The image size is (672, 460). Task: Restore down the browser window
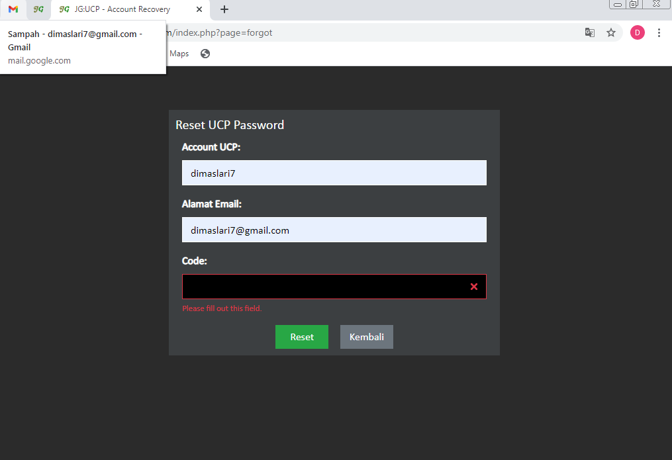coord(634,4)
